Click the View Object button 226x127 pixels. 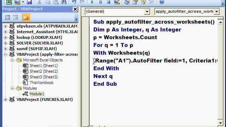[x=15, y=17]
